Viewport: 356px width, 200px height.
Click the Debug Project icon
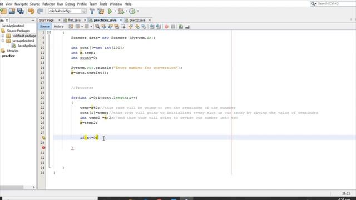pos(121,11)
